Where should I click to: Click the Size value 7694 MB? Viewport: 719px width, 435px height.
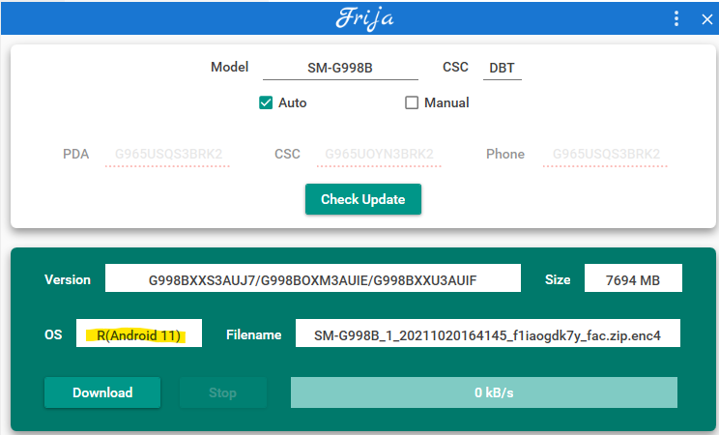click(633, 278)
